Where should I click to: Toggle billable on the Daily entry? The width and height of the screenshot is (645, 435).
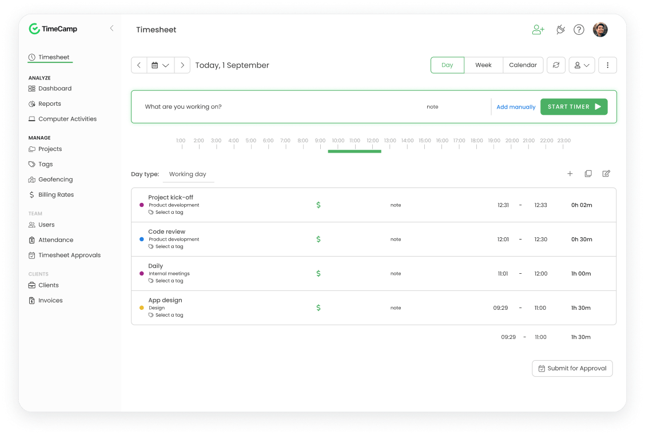318,273
